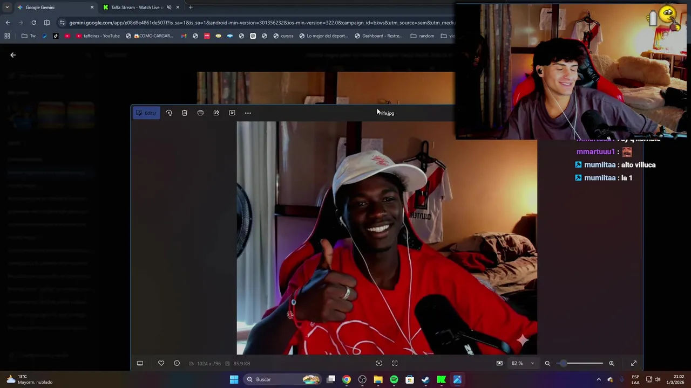Close the Taffa Stream tab
This screenshot has width=691, height=388.
click(x=178, y=8)
